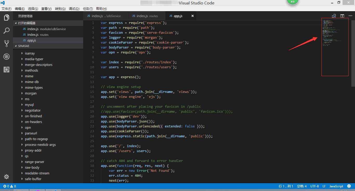The width and height of the screenshot is (355, 191).
Task: Open the 转到(G) menu
Action: click(x=60, y=9)
